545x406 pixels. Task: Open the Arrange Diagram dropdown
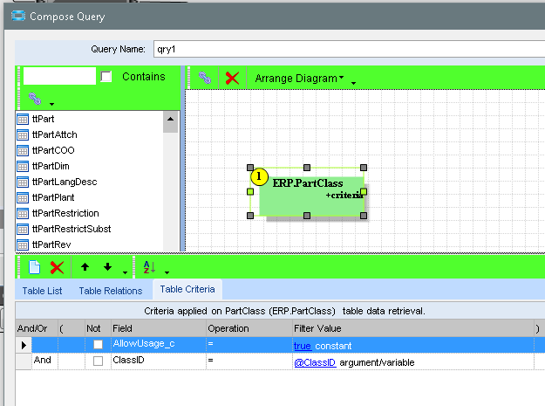298,78
